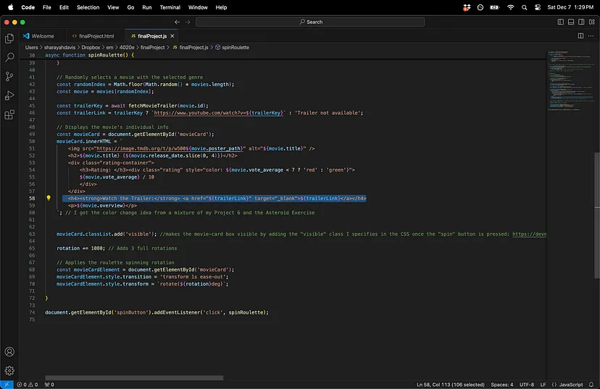Open the Manage gear icon

9,370
